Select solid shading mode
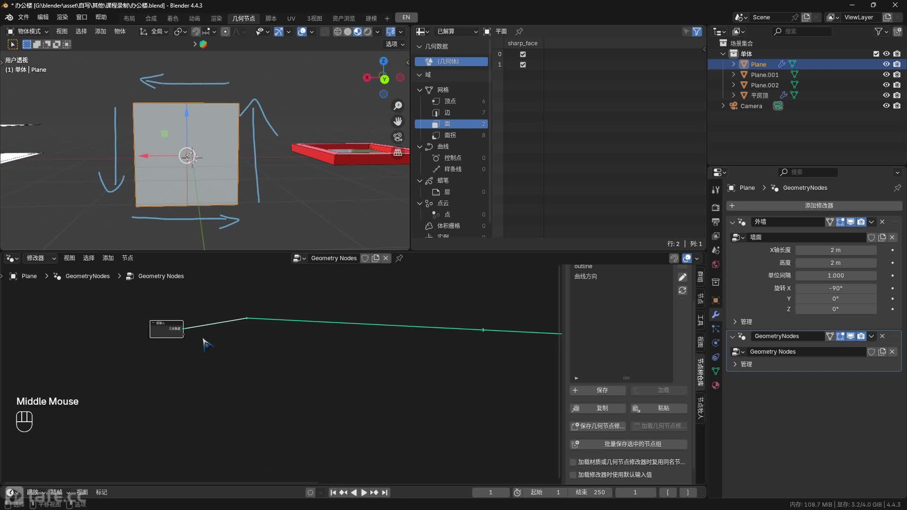This screenshot has height=510, width=907. pyautogui.click(x=348, y=32)
